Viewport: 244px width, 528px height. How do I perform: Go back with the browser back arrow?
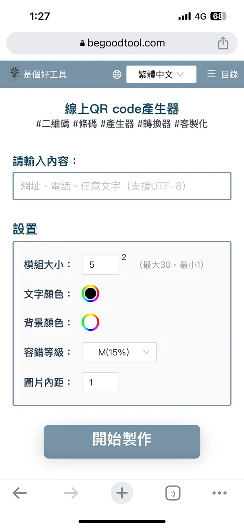tap(20, 493)
